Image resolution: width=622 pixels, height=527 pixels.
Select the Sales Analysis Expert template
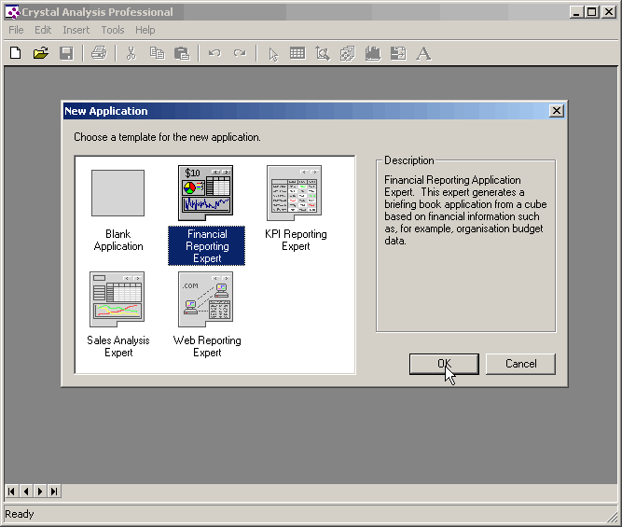(x=117, y=299)
